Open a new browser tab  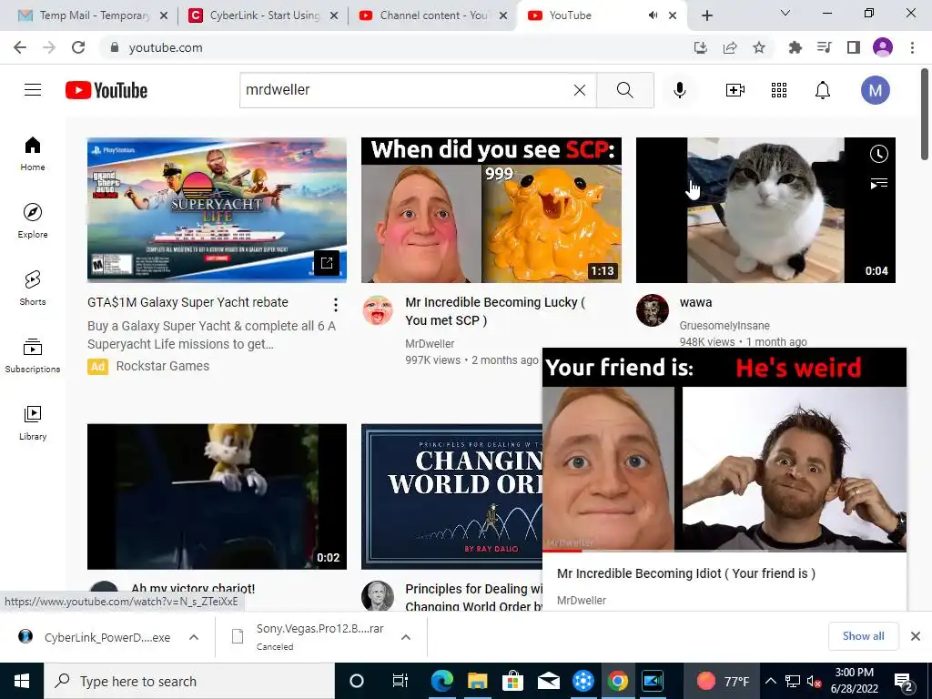(706, 15)
